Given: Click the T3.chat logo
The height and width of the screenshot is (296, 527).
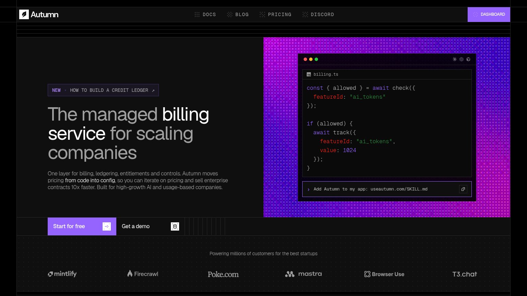Looking at the screenshot, I should (x=465, y=274).
